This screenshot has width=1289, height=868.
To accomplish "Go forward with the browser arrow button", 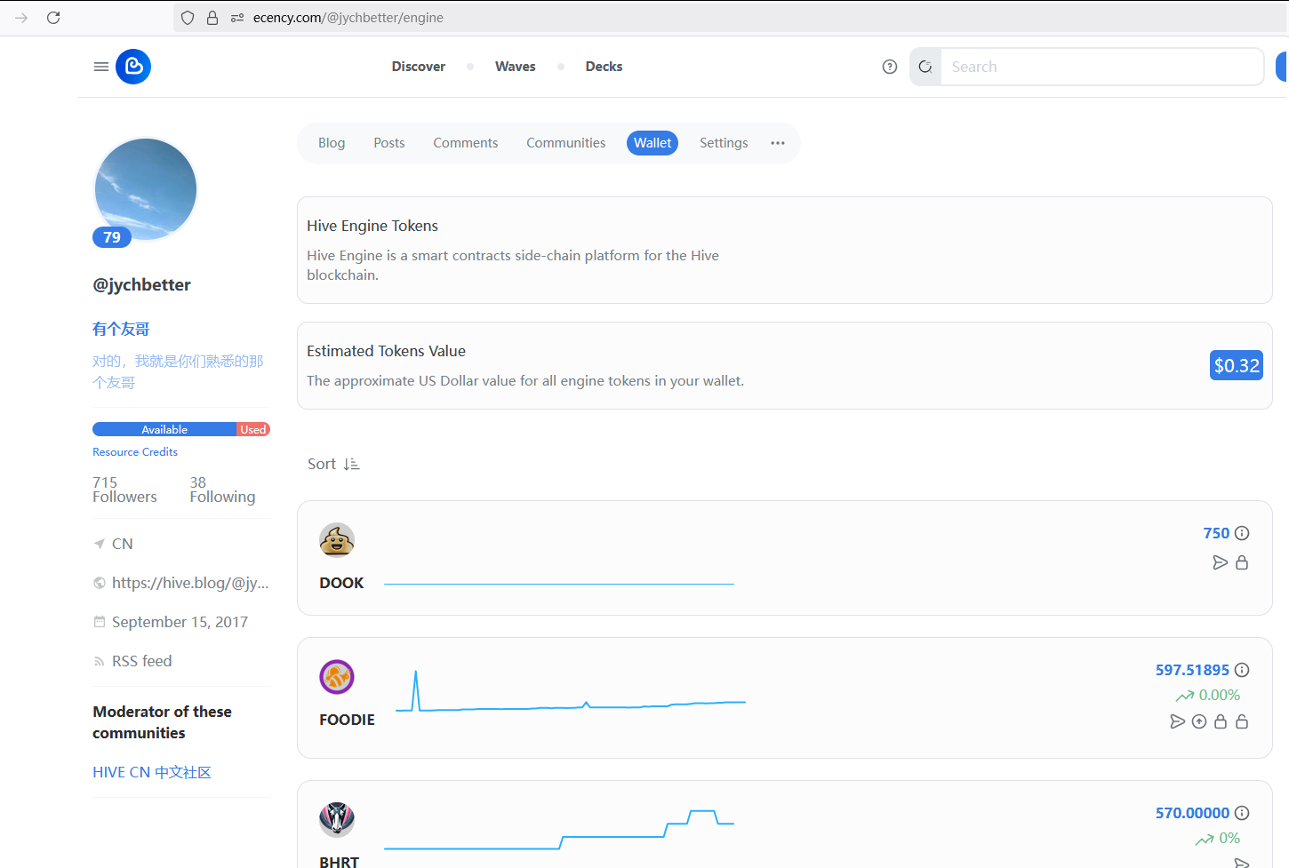I will click(21, 18).
